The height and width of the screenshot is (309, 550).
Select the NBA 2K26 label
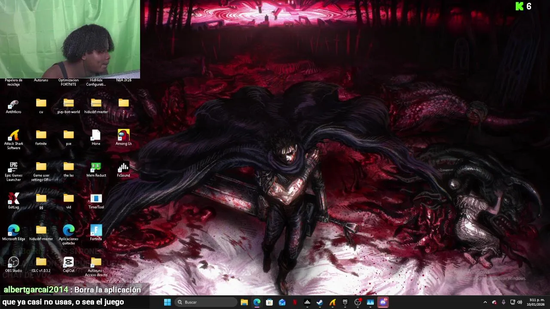[123, 80]
